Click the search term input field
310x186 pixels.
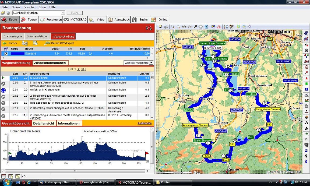tap(37, 13)
